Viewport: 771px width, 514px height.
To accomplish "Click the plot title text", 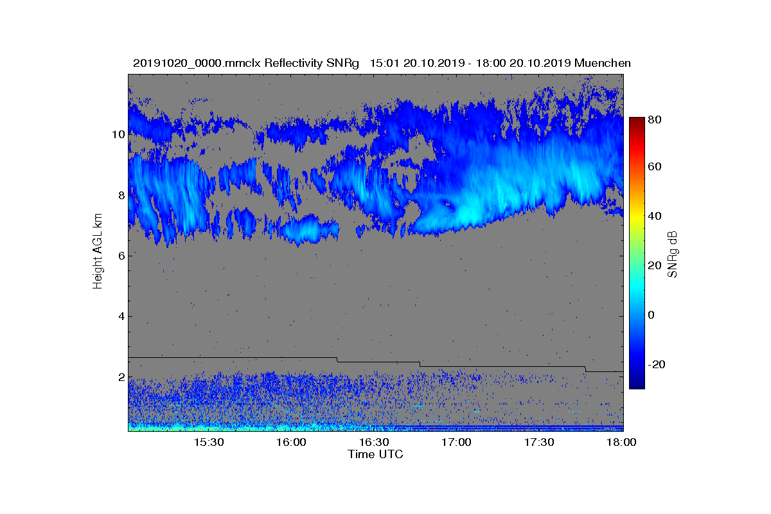I will coord(382,63).
